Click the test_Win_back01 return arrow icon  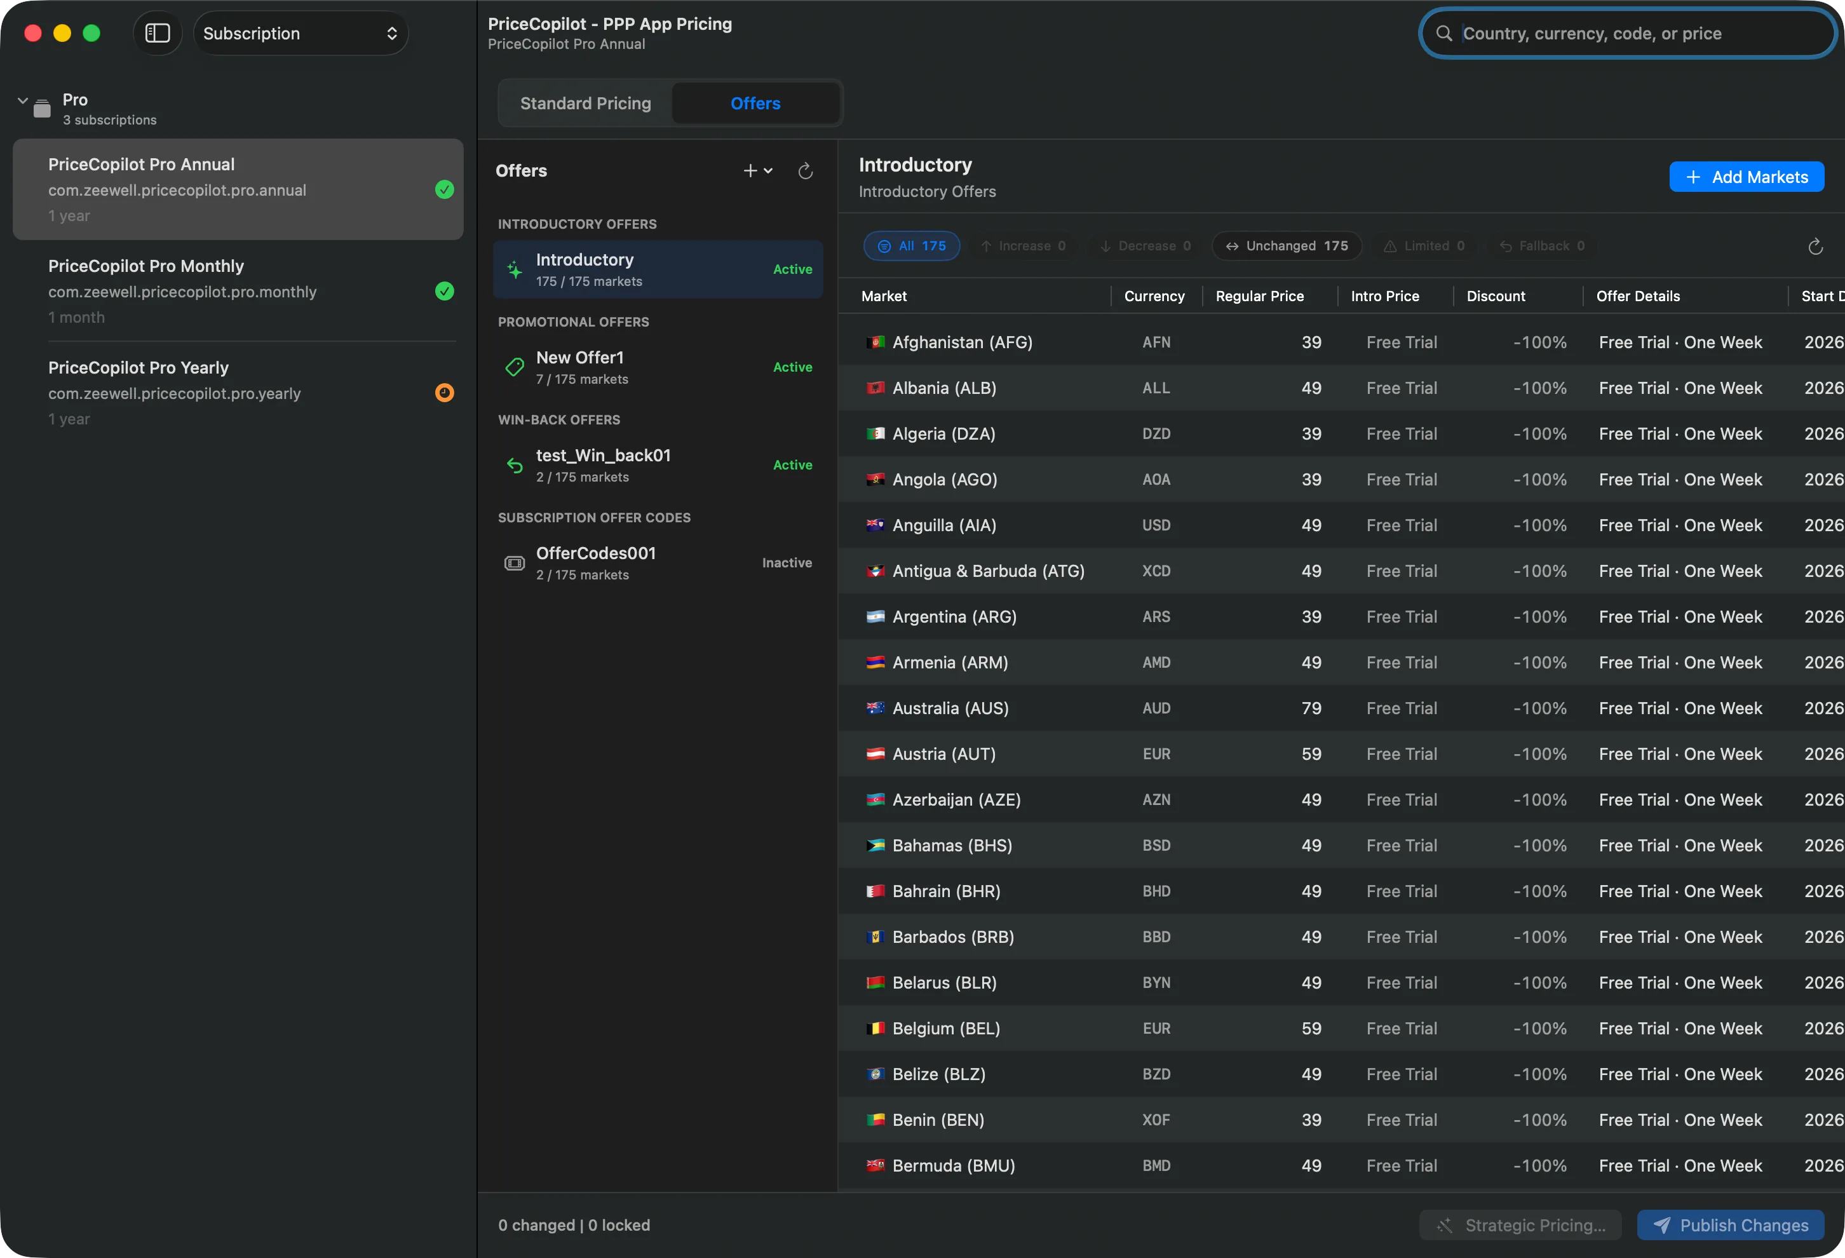[515, 465]
